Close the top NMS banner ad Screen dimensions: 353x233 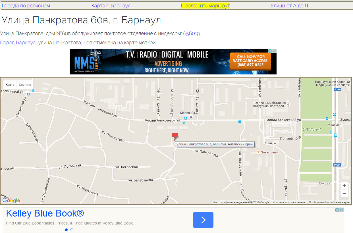pyautogui.click(x=275, y=51)
